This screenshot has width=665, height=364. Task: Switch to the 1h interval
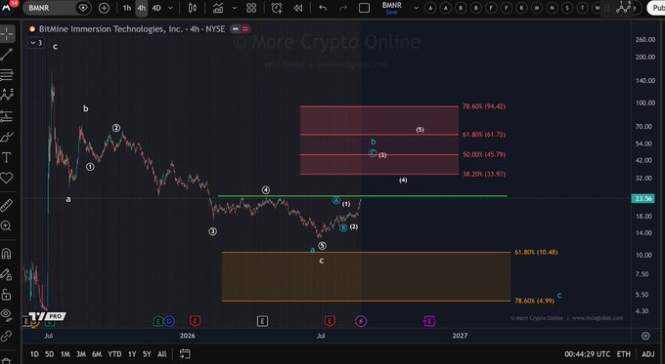(127, 8)
